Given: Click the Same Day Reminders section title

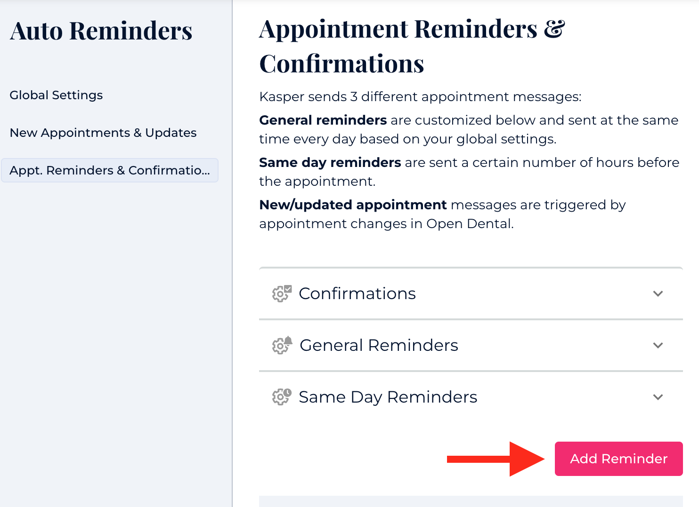Looking at the screenshot, I should pos(388,397).
